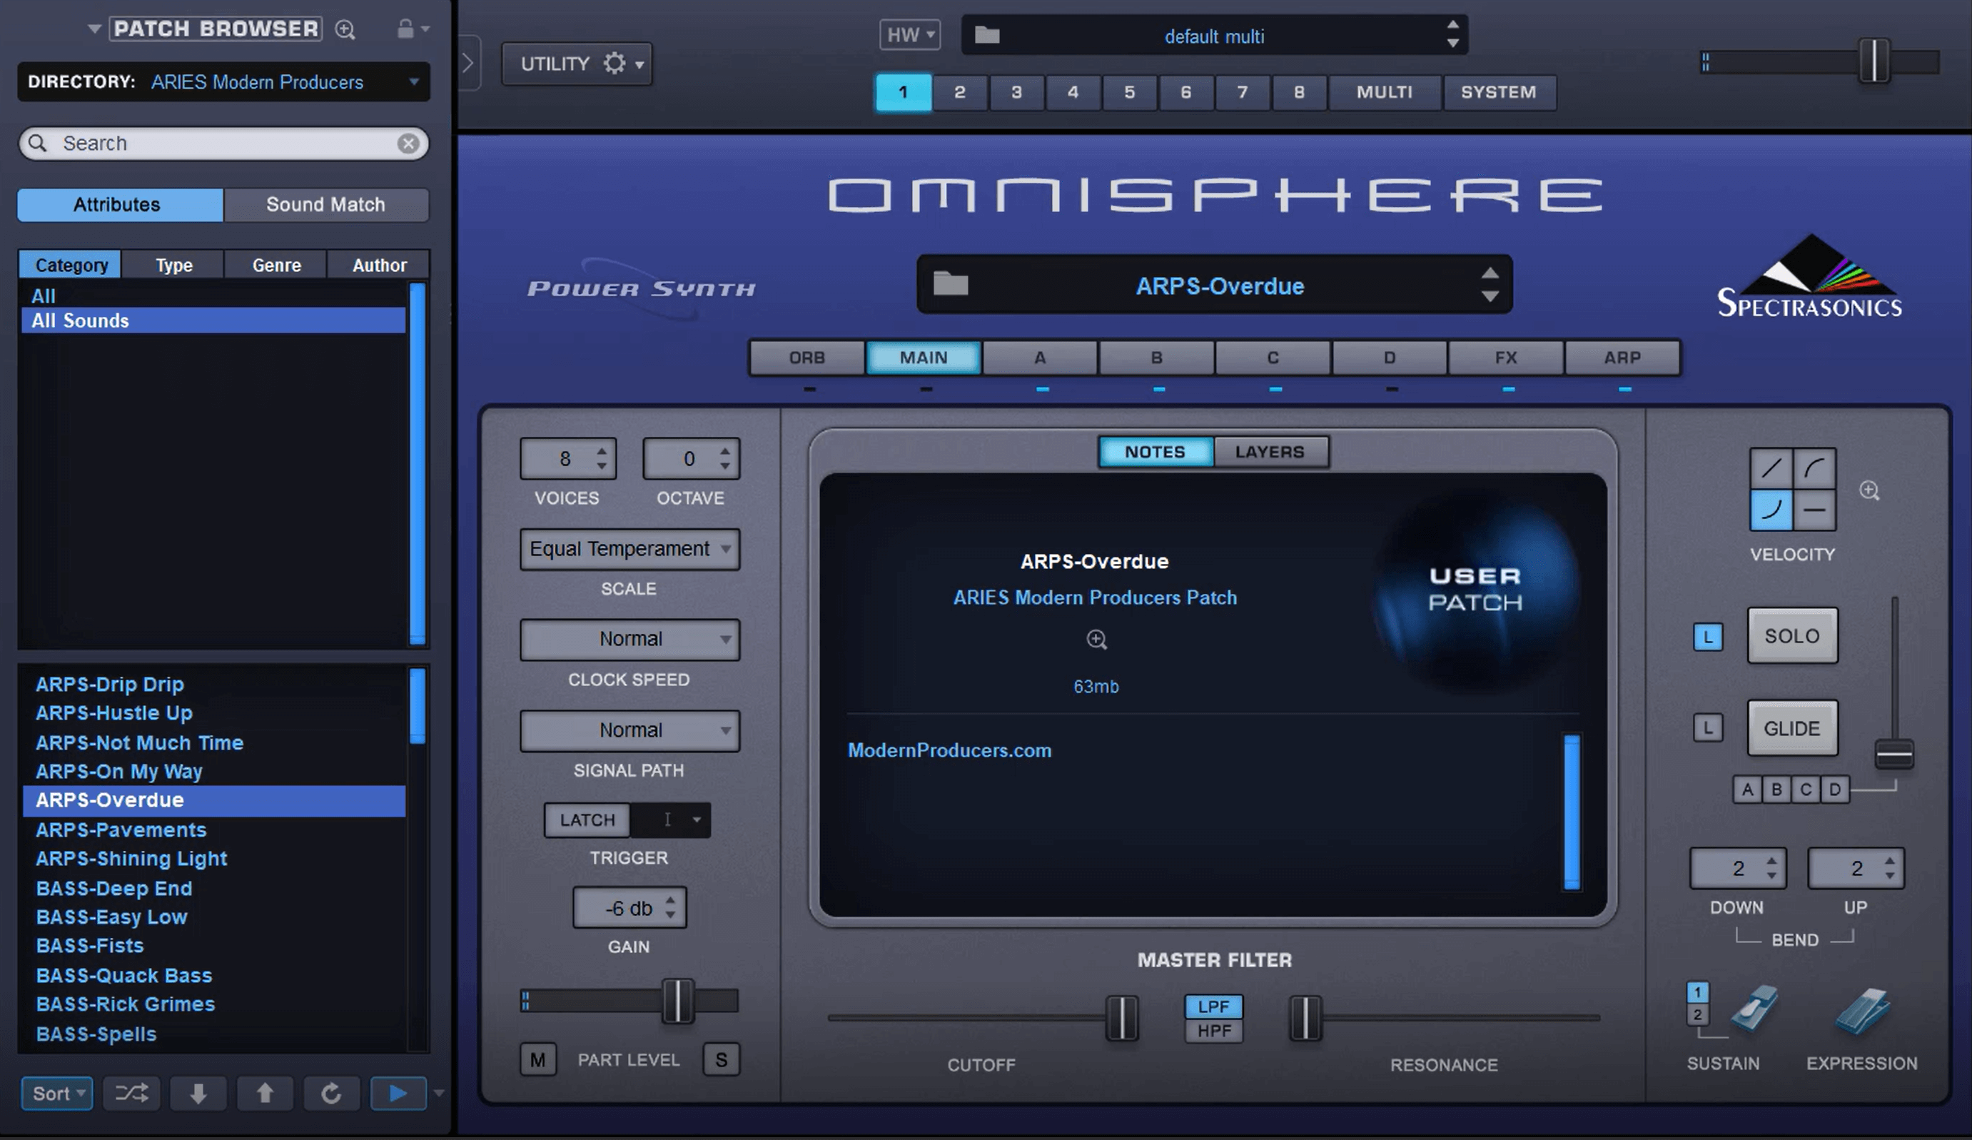The width and height of the screenshot is (1972, 1140).
Task: Open the ModernProducers.com link
Action: click(x=949, y=750)
